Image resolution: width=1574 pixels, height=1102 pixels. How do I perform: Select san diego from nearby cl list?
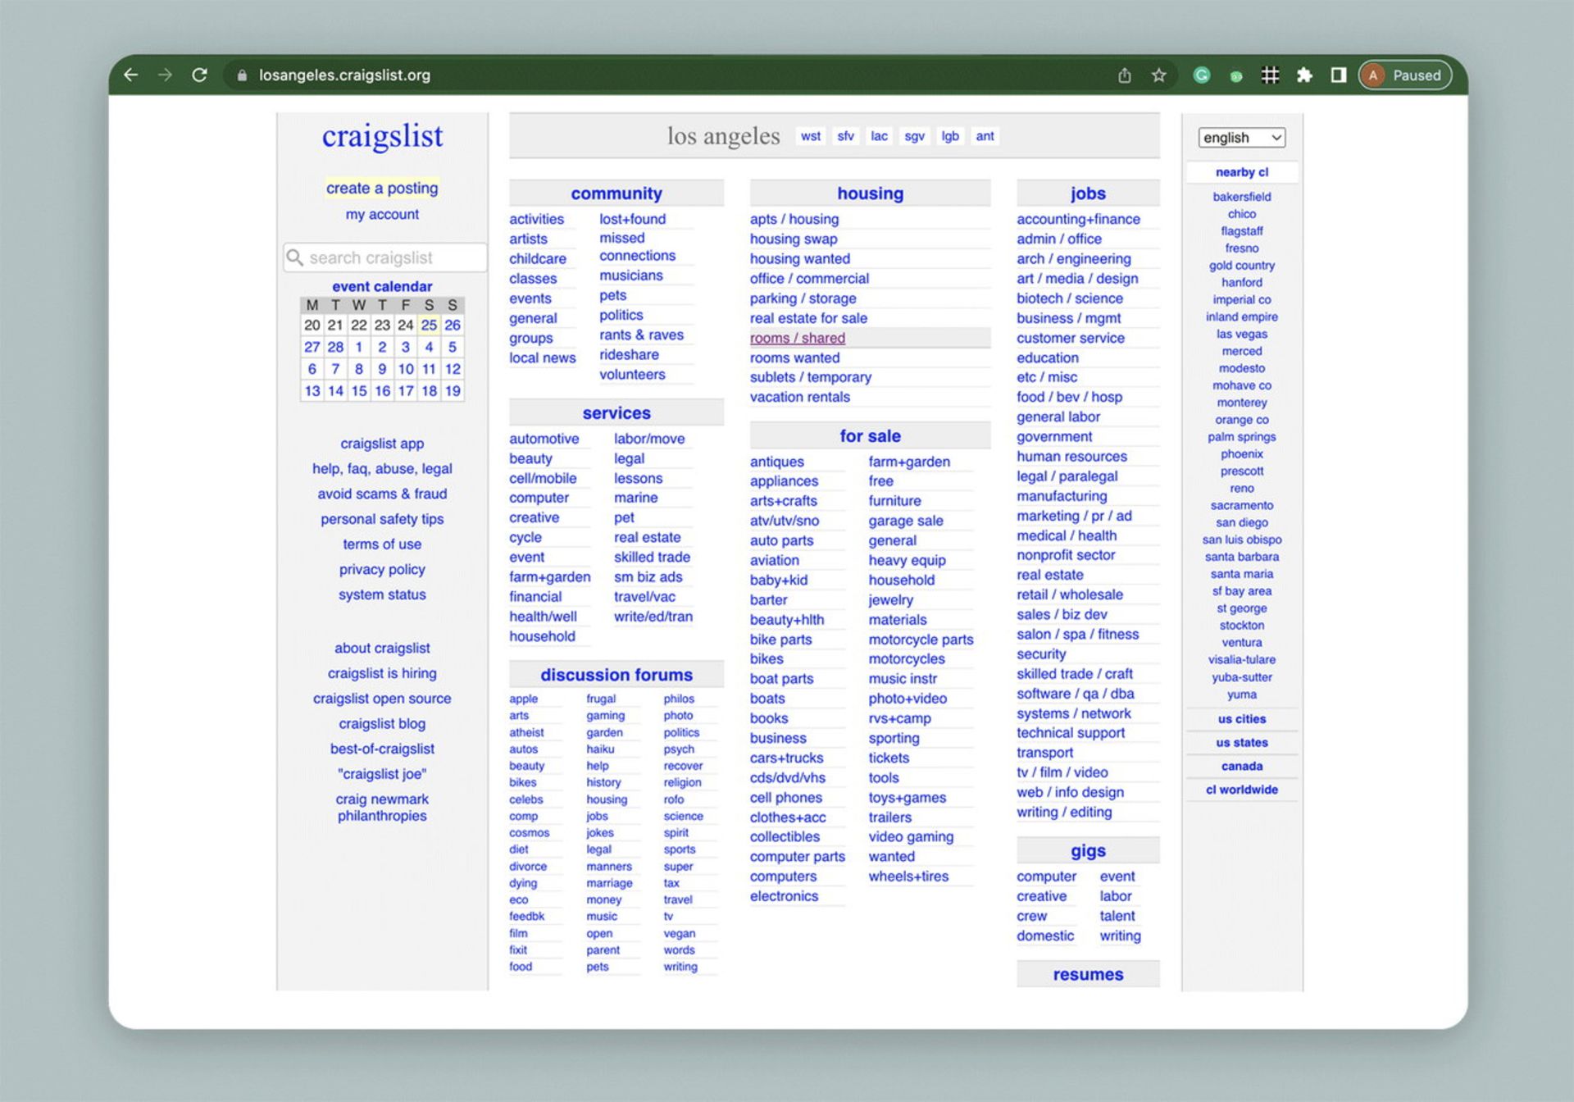1241,522
